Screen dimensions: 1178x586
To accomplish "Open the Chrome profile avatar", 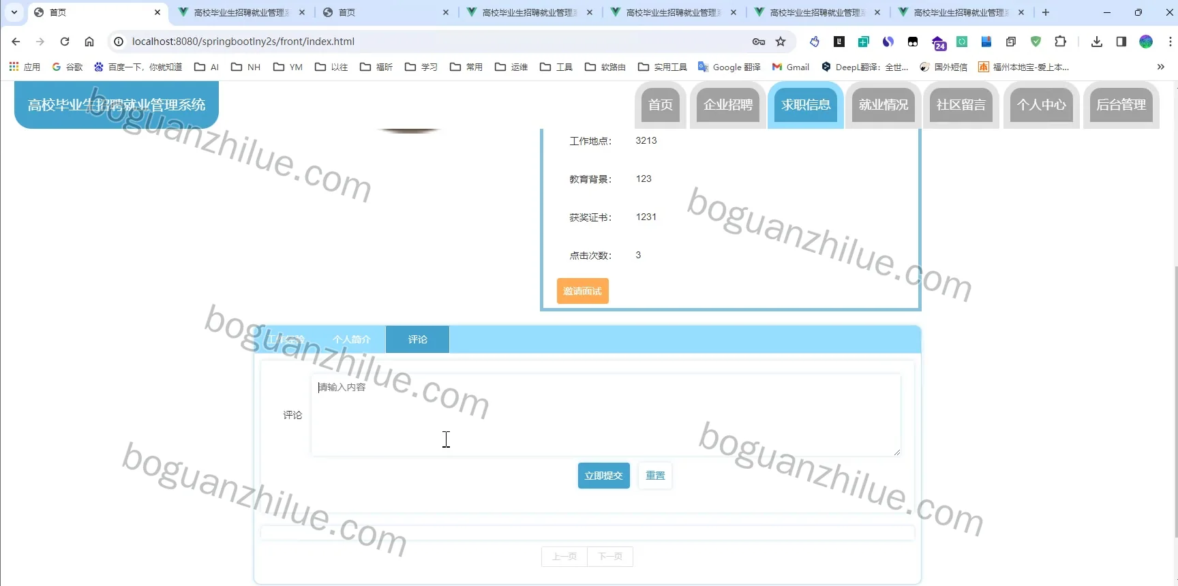I will [1146, 42].
